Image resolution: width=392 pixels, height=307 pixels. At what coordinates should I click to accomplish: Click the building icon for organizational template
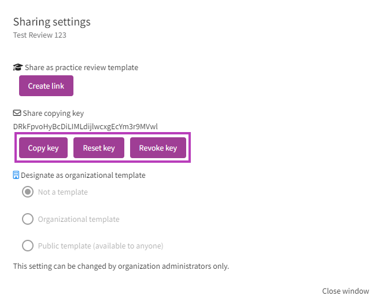click(17, 175)
